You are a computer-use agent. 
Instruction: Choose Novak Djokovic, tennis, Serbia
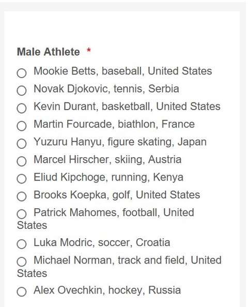[22, 90]
